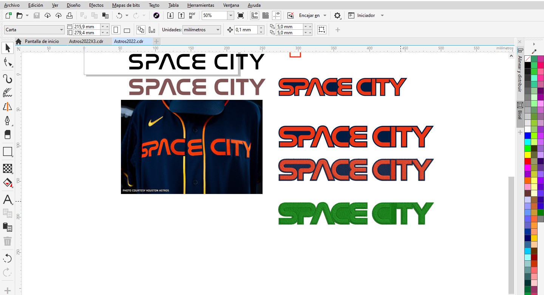Expand the Encajar en dropdown

pyautogui.click(x=325, y=15)
